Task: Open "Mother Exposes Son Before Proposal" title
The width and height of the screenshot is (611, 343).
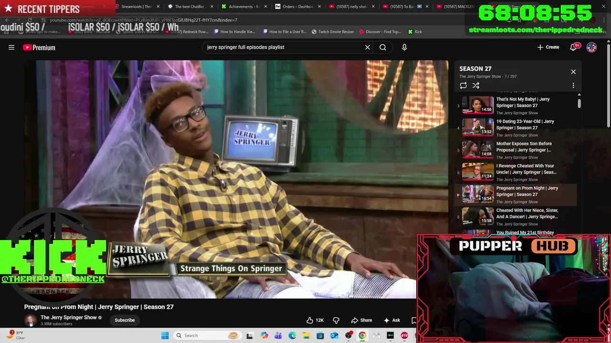Action: (x=524, y=147)
